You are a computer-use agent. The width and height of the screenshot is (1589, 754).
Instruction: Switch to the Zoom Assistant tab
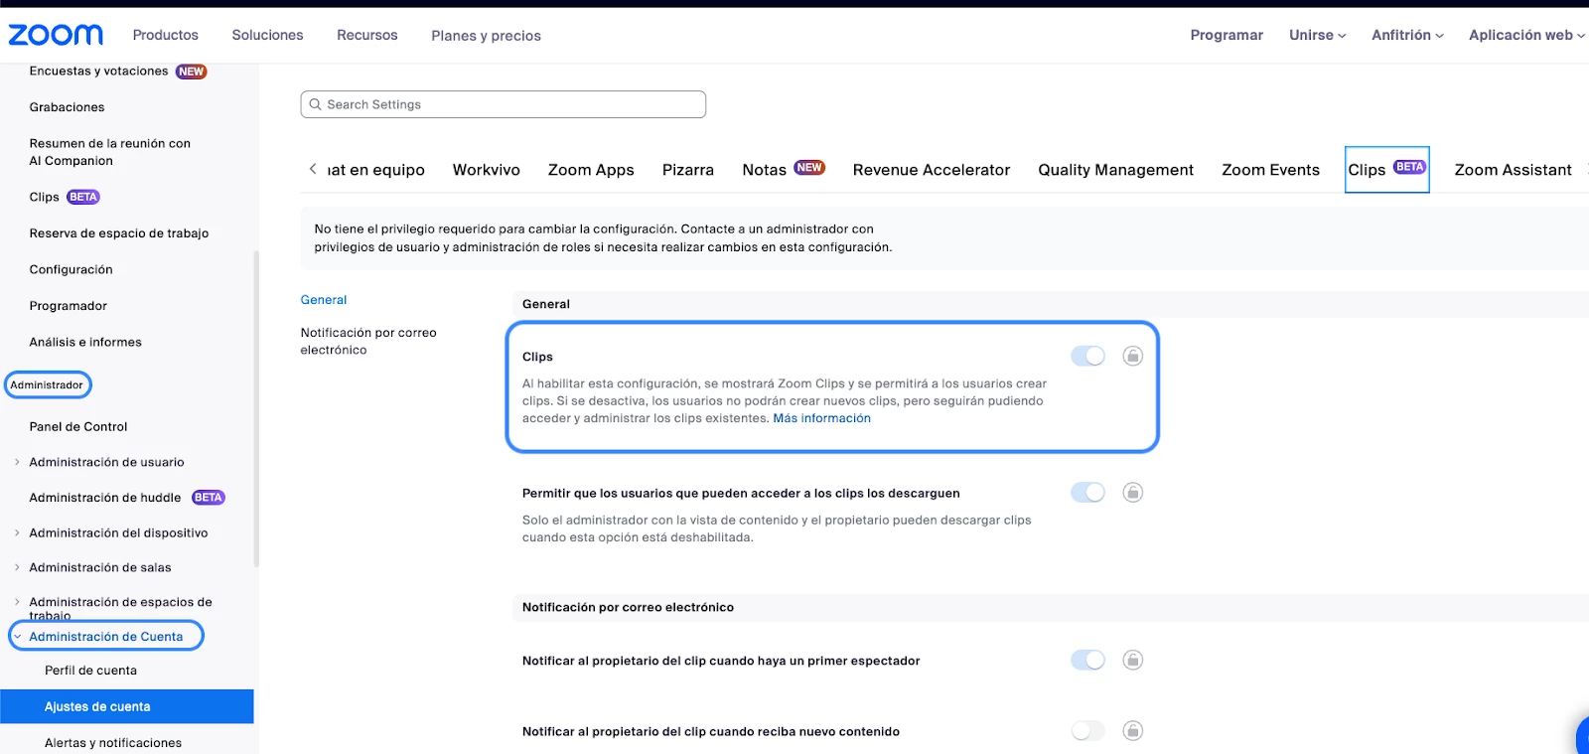[x=1513, y=170]
